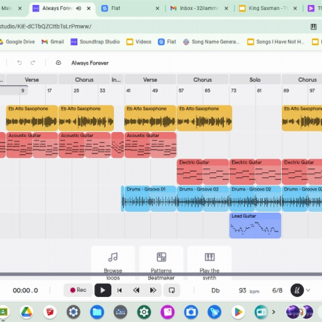Start playback with the Play button
The width and height of the screenshot is (322, 322).
(x=103, y=290)
